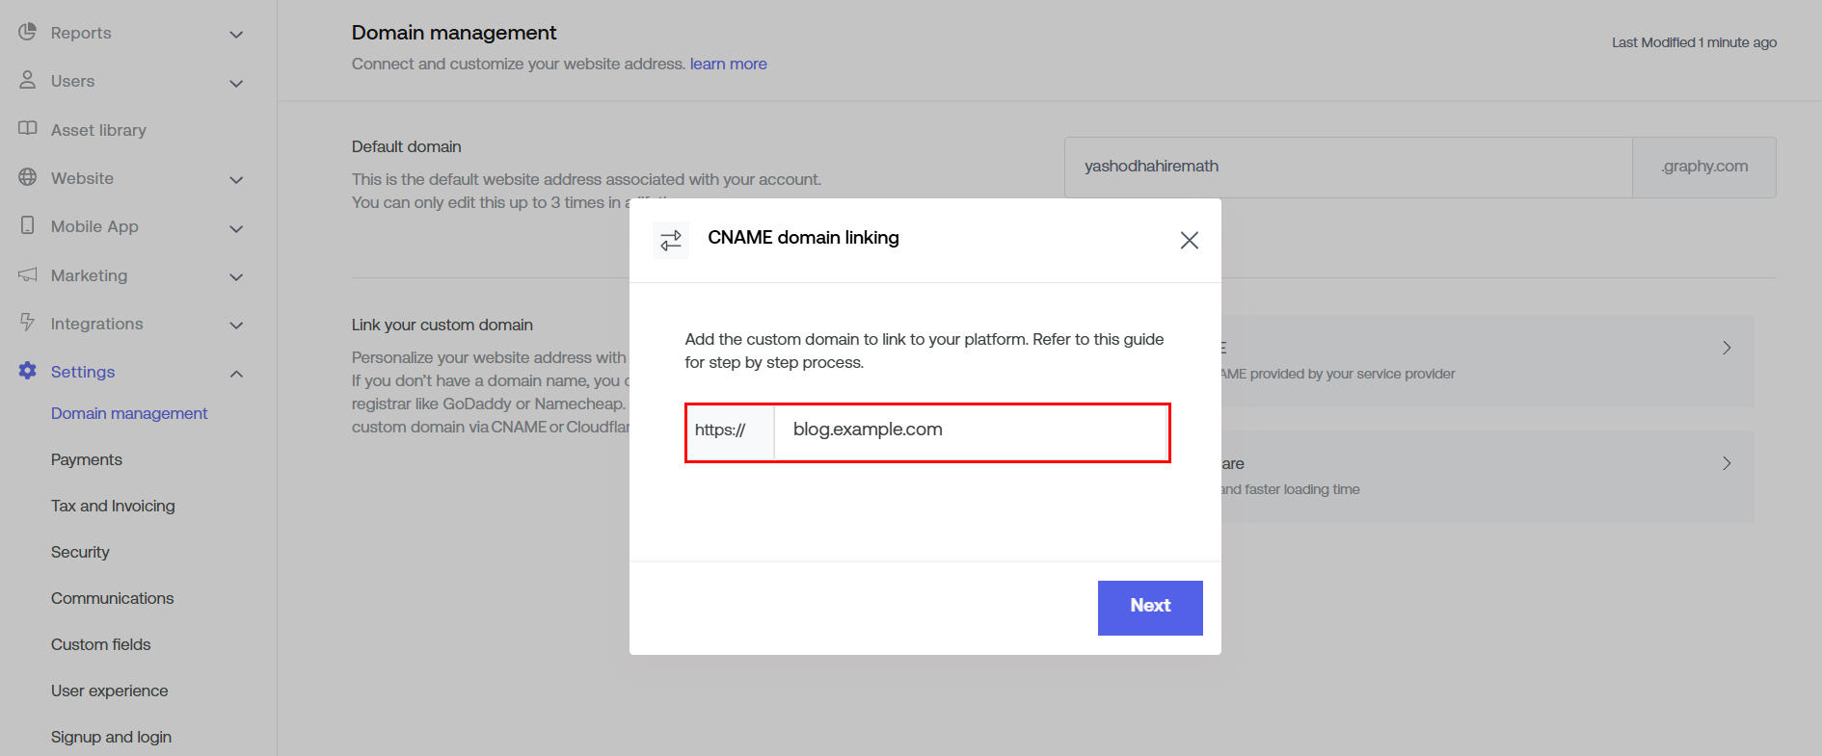Viewport: 1822px width, 756px height.
Task: Click the Integrations lightning bolt icon
Action: pyautogui.click(x=27, y=323)
